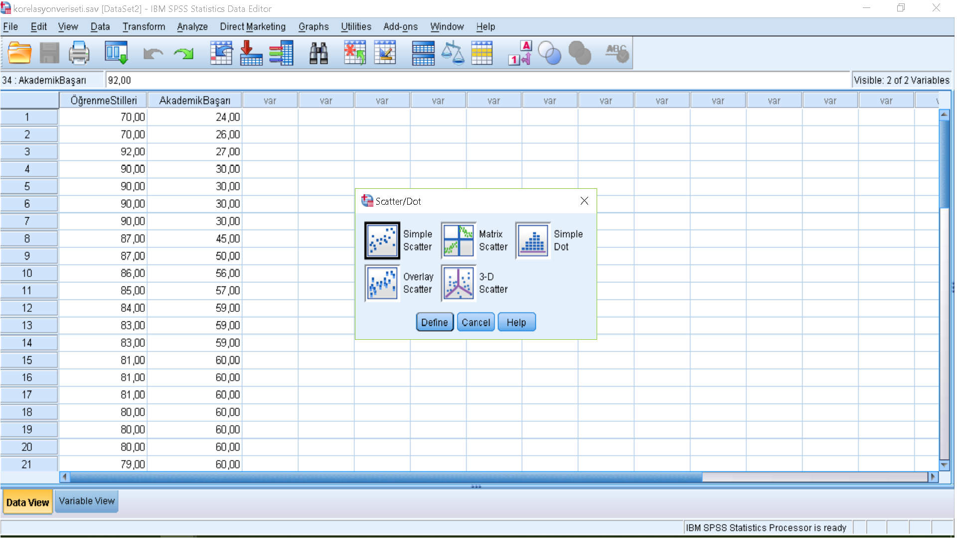Click the Help button in Scatter/Dot dialog

coord(516,322)
